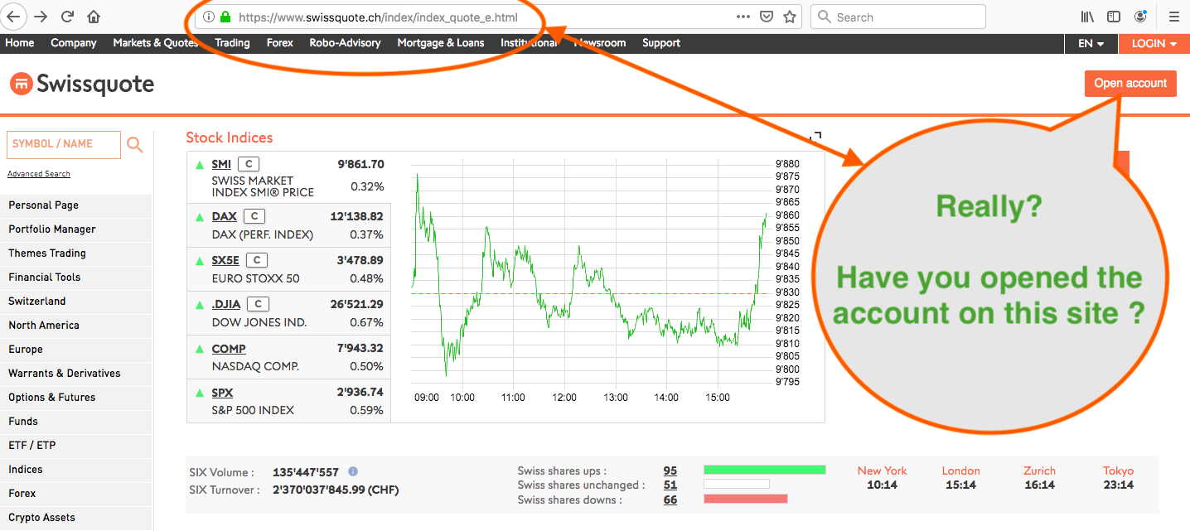This screenshot has width=1190, height=531.
Task: Reload the current page
Action: point(67,17)
